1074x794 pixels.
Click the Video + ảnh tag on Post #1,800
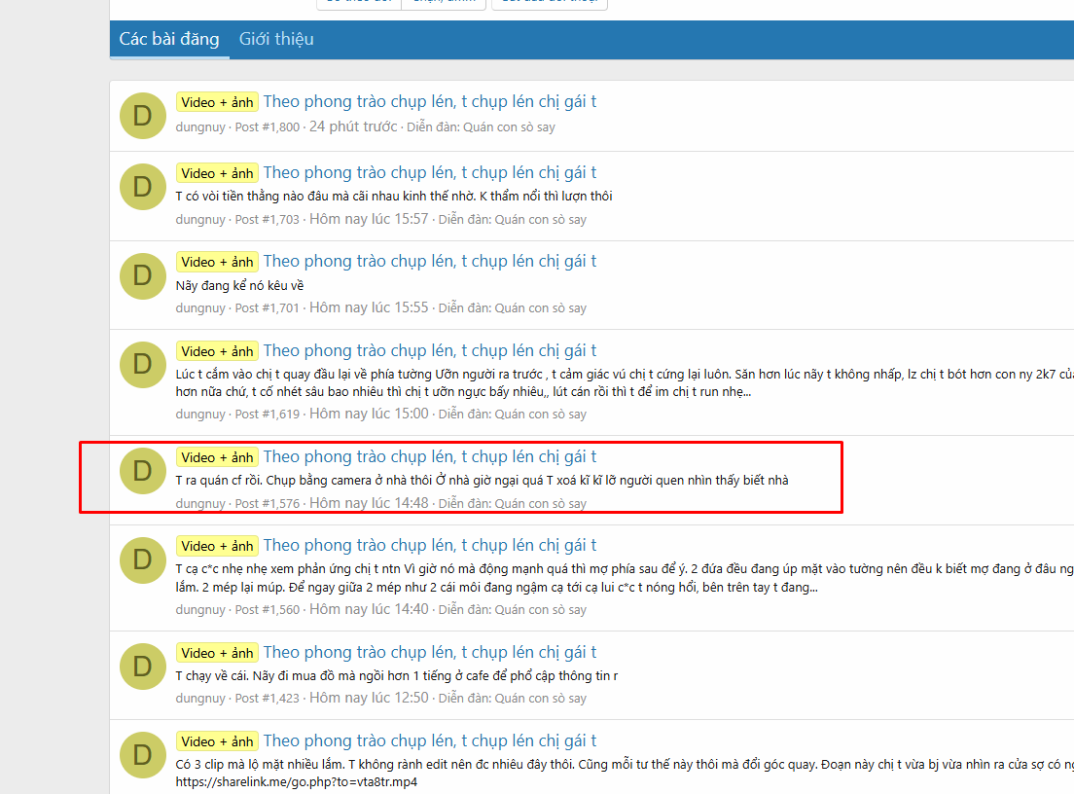(x=217, y=102)
